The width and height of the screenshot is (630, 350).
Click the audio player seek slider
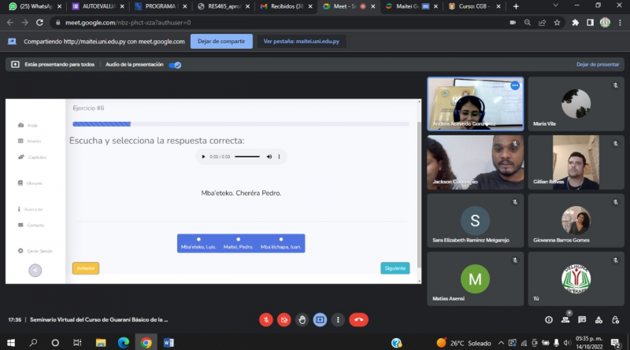tap(246, 157)
